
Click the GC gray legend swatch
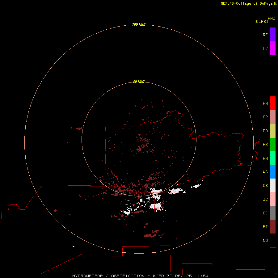pyautogui.click(x=273, y=213)
